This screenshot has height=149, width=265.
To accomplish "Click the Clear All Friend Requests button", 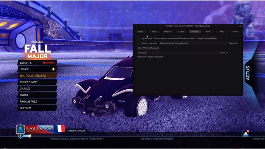I will [x=148, y=48].
